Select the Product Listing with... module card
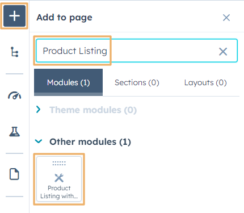The height and width of the screenshot is (213, 244). [x=59, y=179]
